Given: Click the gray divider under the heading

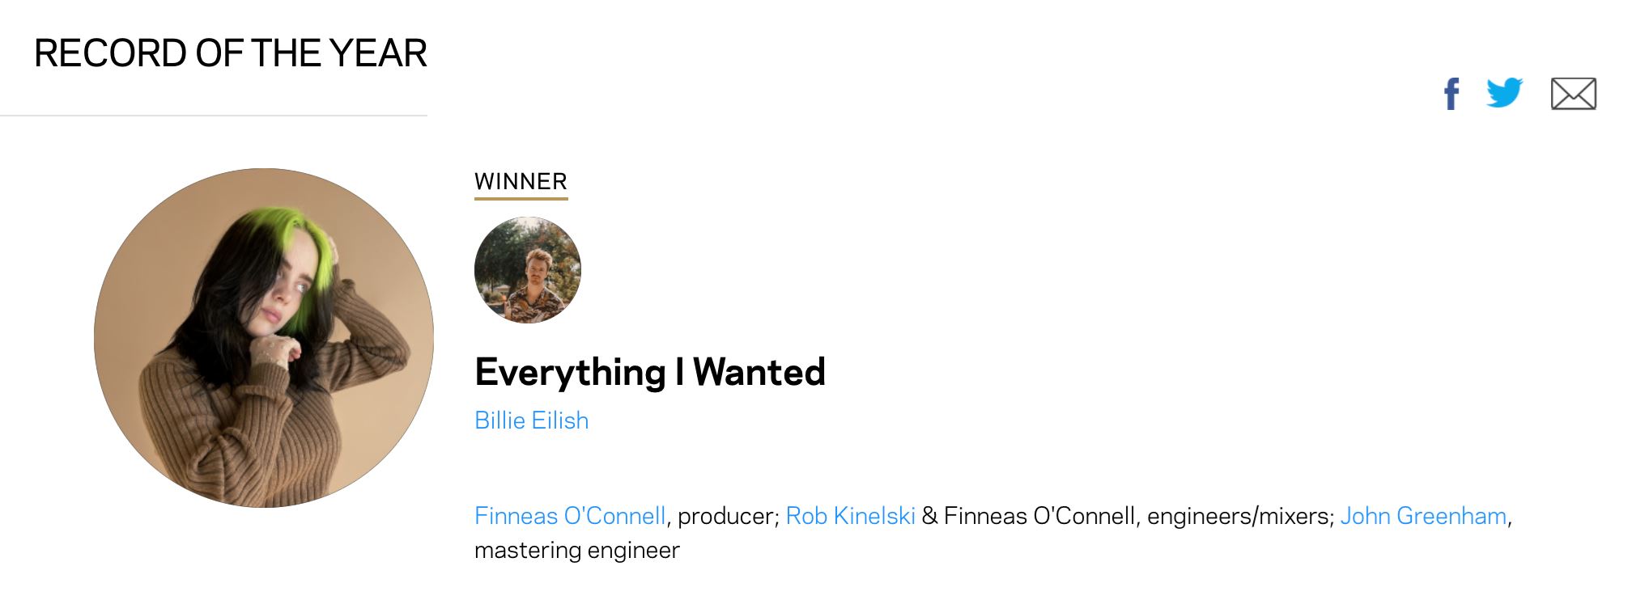Looking at the screenshot, I should click(214, 116).
